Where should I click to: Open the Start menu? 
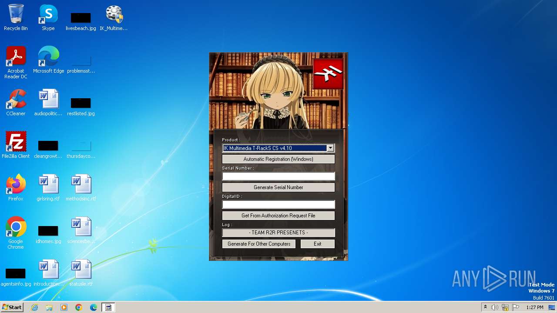click(x=12, y=307)
